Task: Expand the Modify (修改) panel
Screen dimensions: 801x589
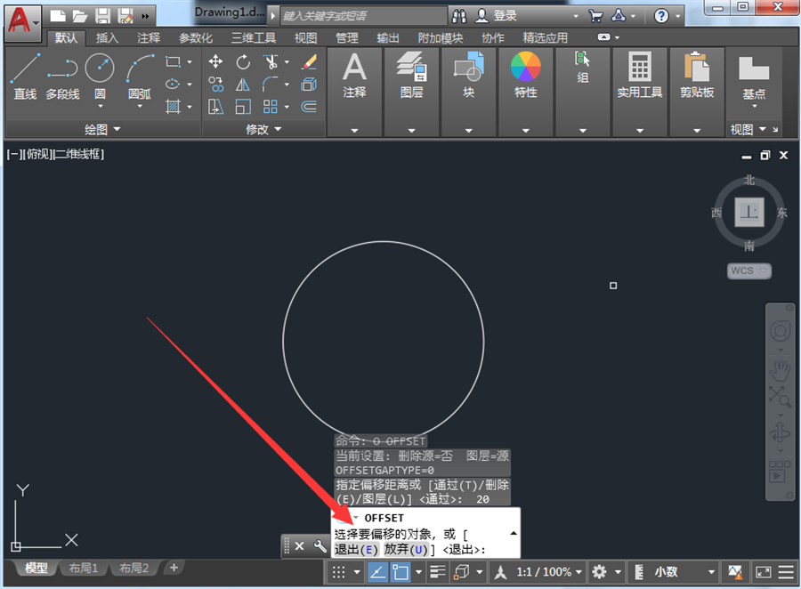Action: (263, 129)
